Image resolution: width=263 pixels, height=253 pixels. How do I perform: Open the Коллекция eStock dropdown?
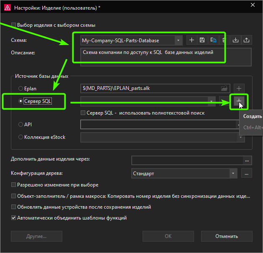(x=241, y=137)
